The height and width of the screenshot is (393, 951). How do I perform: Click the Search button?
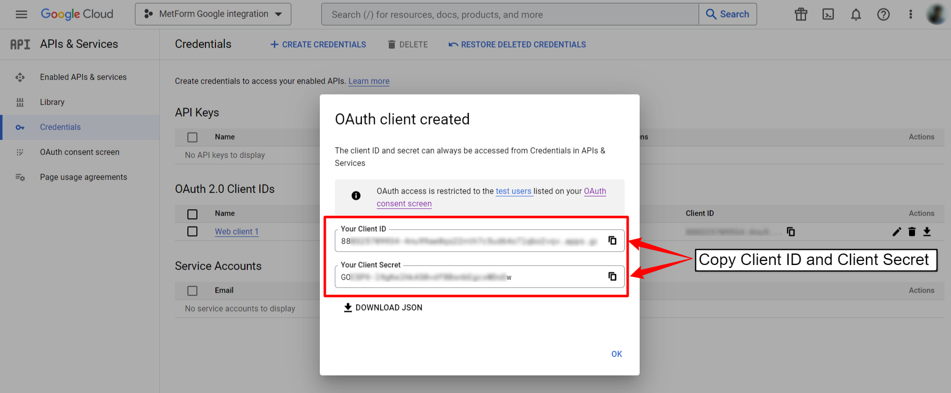pyautogui.click(x=728, y=14)
